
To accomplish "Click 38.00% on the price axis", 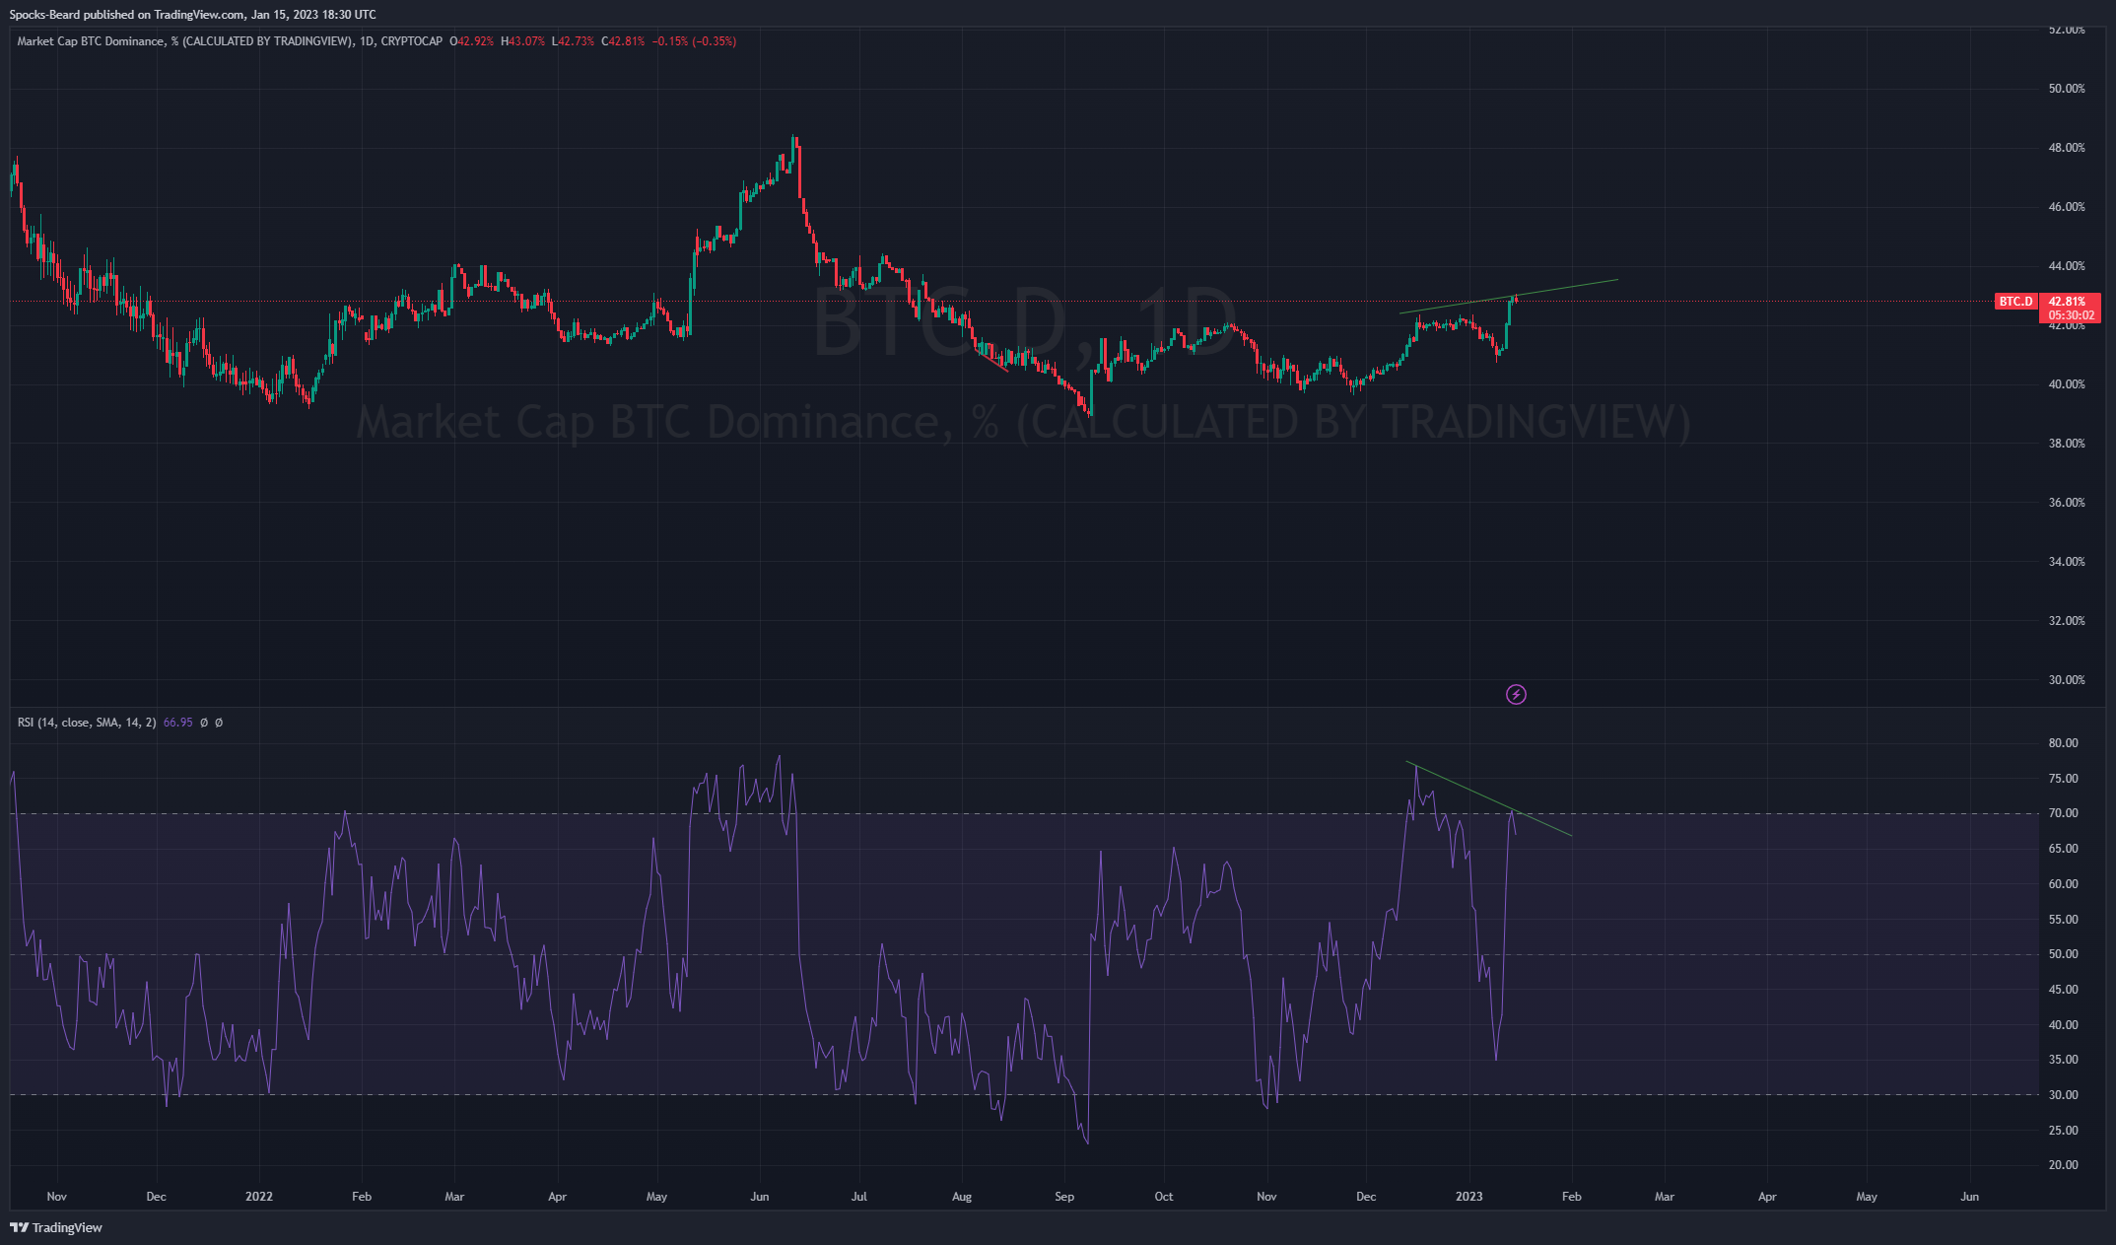I will click(x=2067, y=444).
